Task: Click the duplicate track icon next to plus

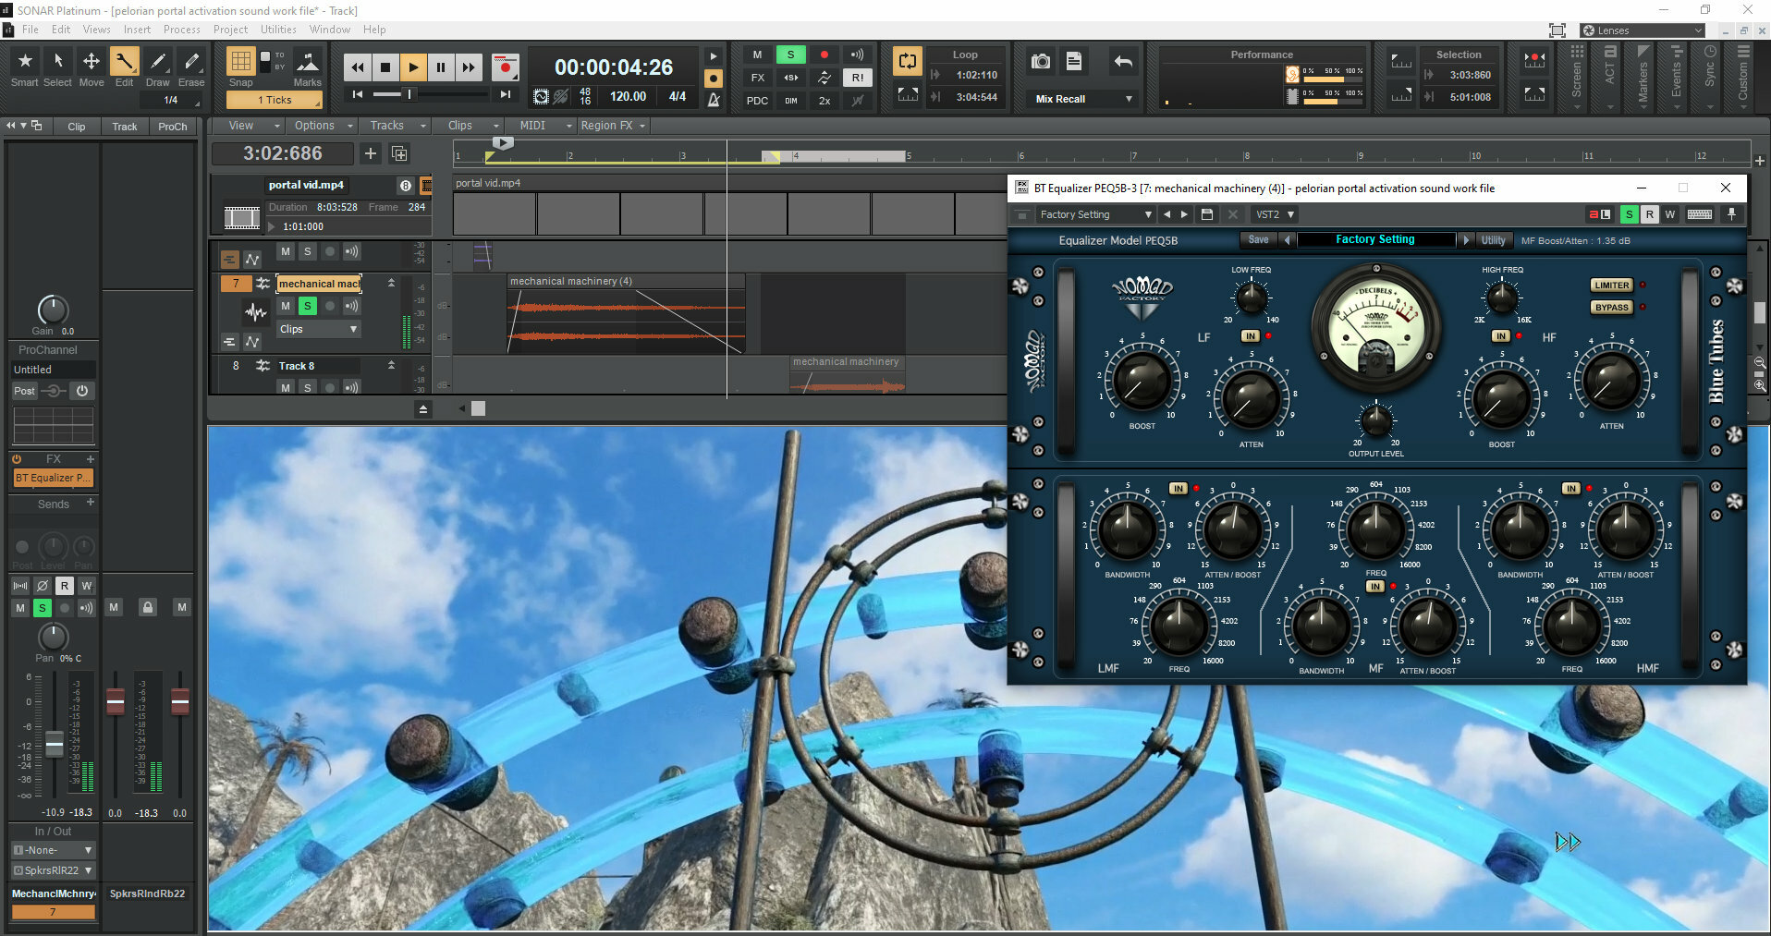Action: 399,153
